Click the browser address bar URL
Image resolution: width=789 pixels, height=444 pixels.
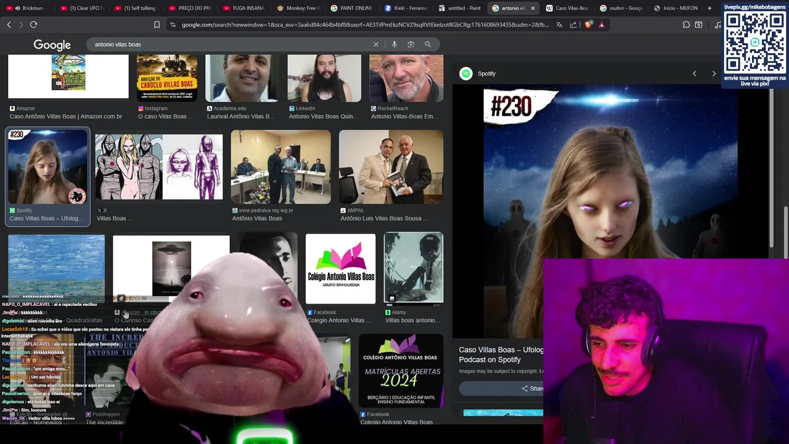click(x=365, y=25)
